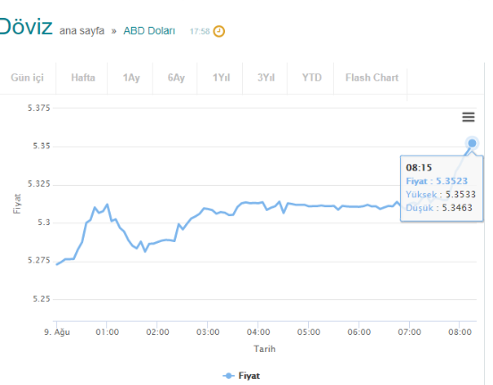The width and height of the screenshot is (493, 385).
Task: Open the chart hamburger menu icon
Action: click(x=468, y=117)
